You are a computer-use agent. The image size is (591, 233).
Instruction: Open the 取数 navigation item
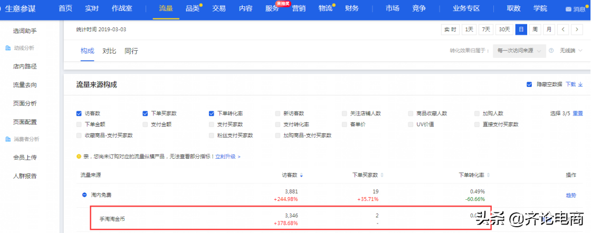[x=514, y=8]
